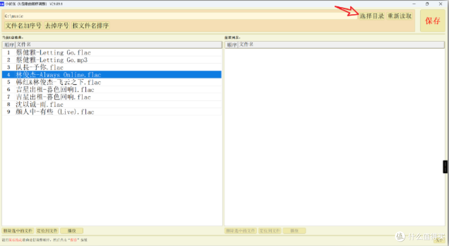Viewport: 449px width, 246px height.
Task: Select row 蔡健雅-Letting Go.flac
Action: (x=112, y=52)
